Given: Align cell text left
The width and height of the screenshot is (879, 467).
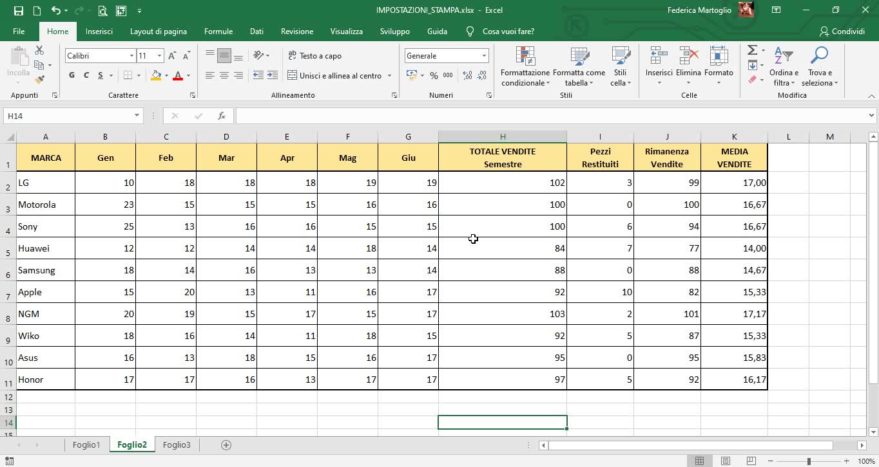Looking at the screenshot, I should click(x=210, y=75).
